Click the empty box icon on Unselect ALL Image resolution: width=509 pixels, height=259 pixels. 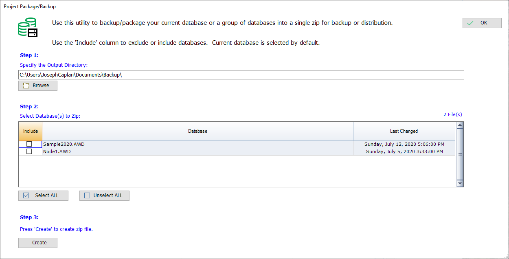pos(87,195)
